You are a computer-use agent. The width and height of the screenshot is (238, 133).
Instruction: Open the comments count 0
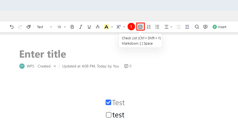[128, 66]
